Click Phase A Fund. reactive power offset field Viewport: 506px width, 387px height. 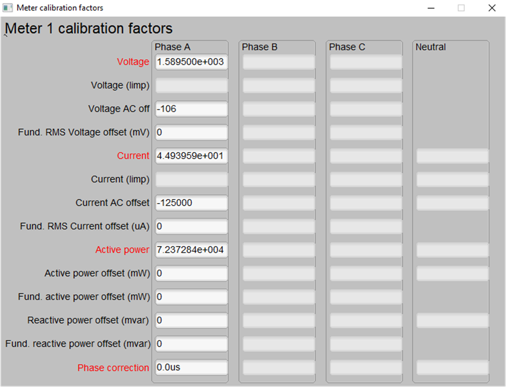point(191,344)
